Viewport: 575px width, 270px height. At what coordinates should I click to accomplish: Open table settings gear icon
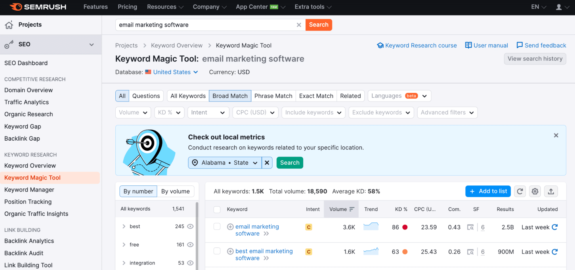[x=535, y=192]
